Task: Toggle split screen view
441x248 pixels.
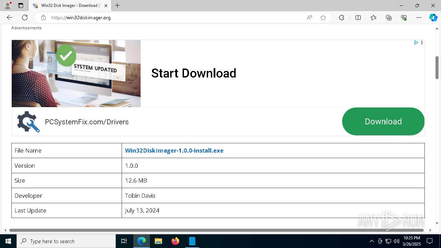Action: (358, 18)
